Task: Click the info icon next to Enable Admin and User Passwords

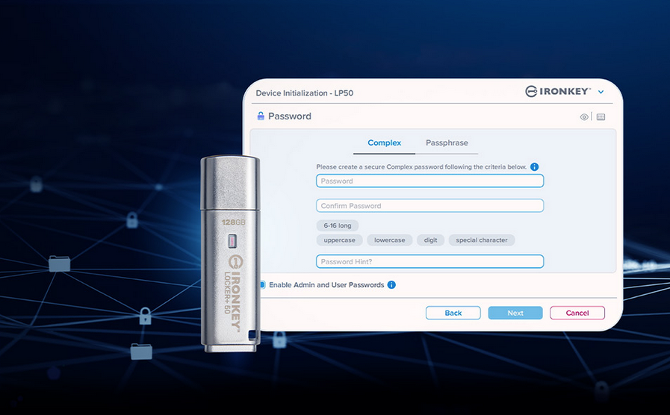Action: click(391, 285)
